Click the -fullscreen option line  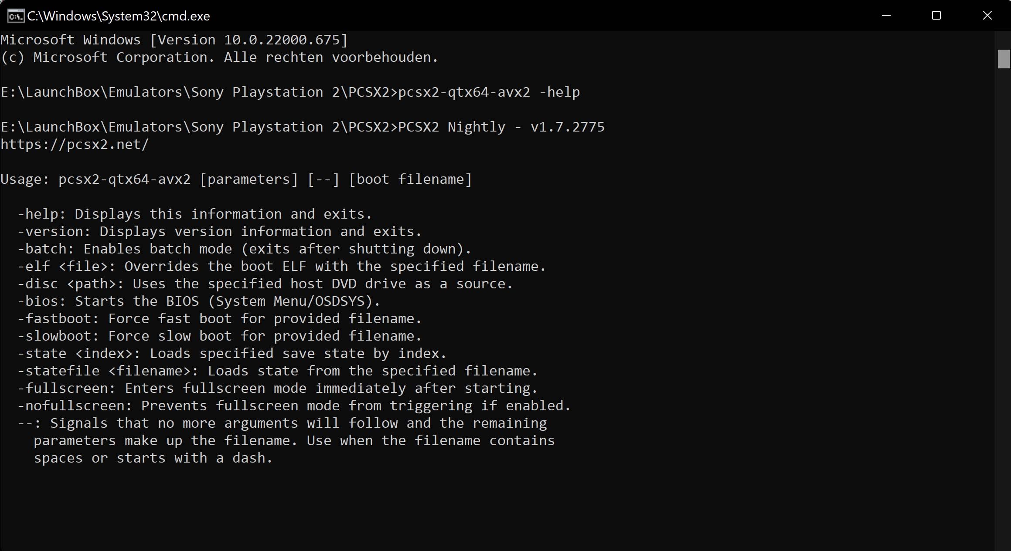coord(277,388)
